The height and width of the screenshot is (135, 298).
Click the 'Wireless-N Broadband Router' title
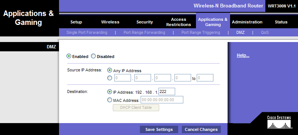228,6
